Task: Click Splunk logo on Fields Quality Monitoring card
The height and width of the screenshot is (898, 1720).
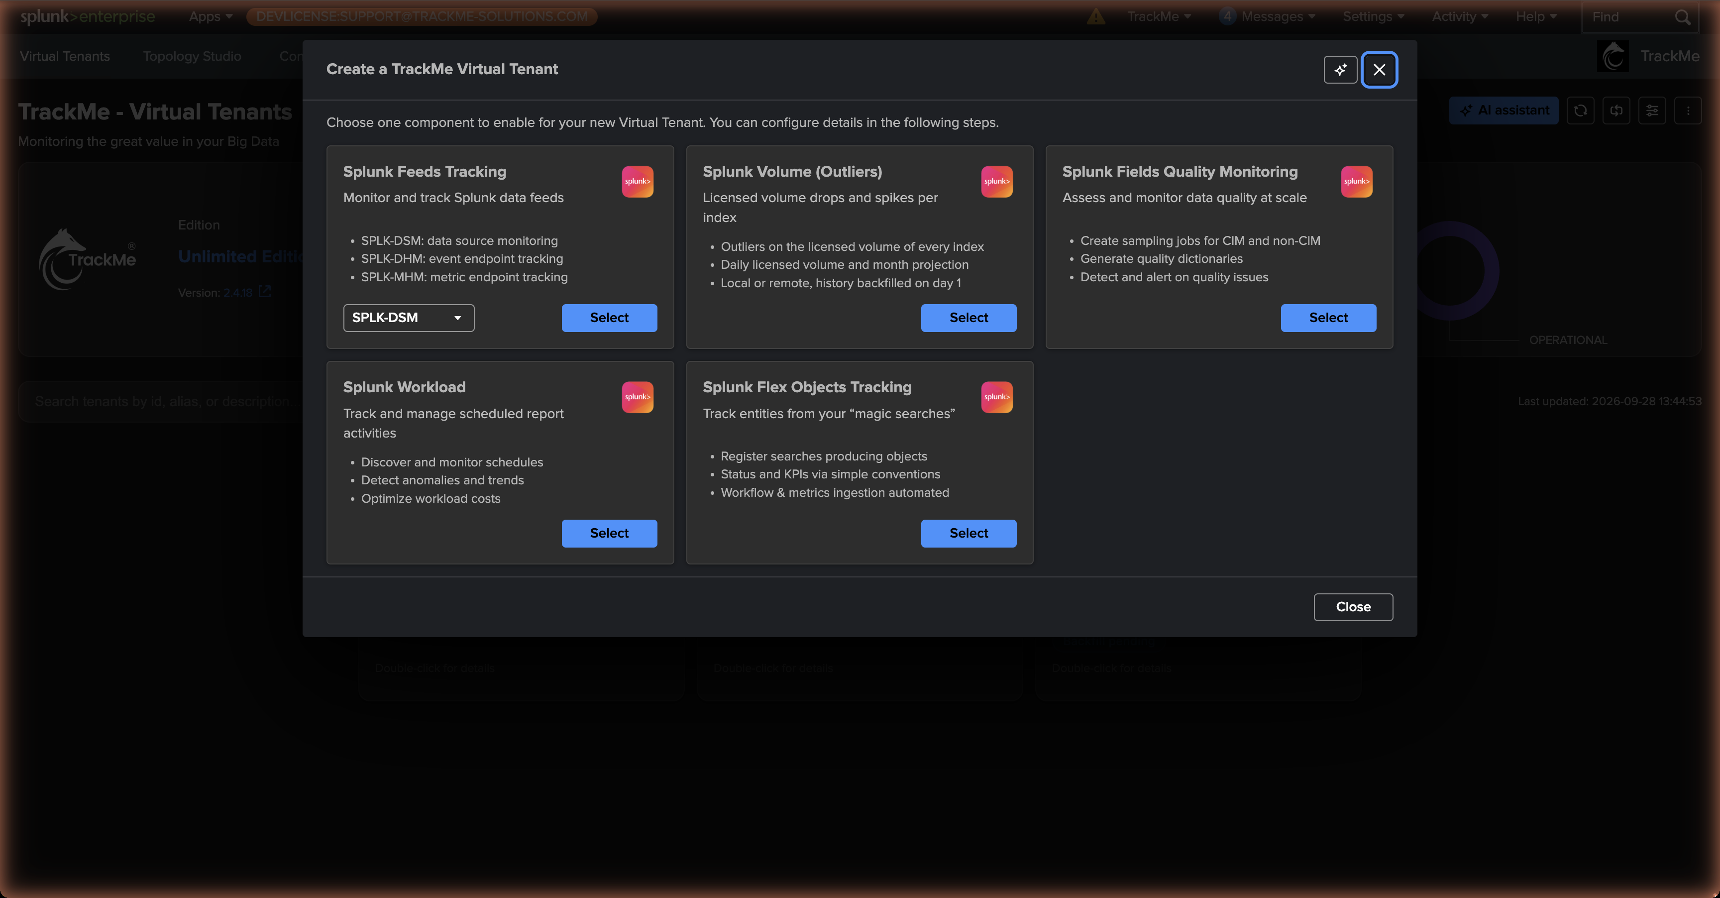Action: point(1356,182)
